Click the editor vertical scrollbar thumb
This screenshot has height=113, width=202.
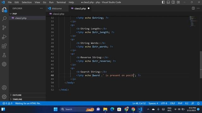[x=201, y=65]
